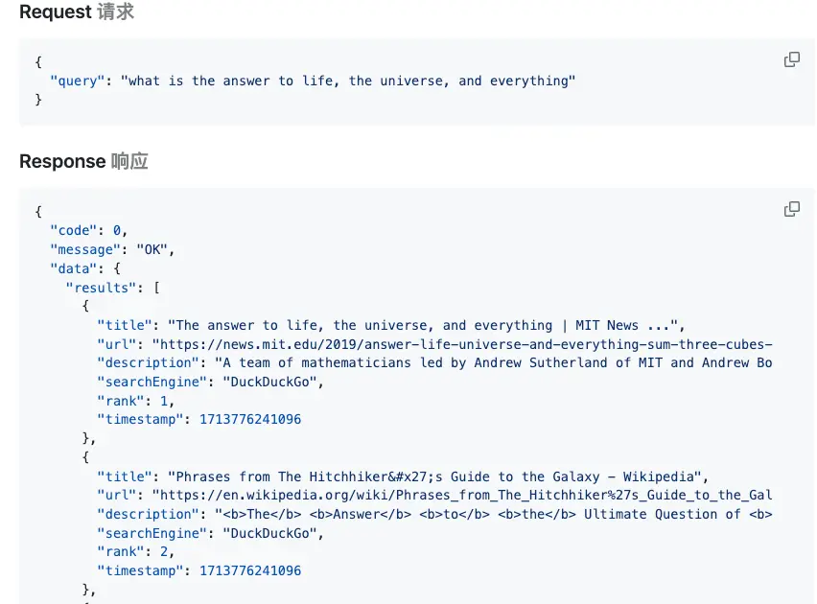Viewport: 817px width, 604px height.
Task: Click the Hitchhiker Wikipedia title string
Action: coord(434,476)
